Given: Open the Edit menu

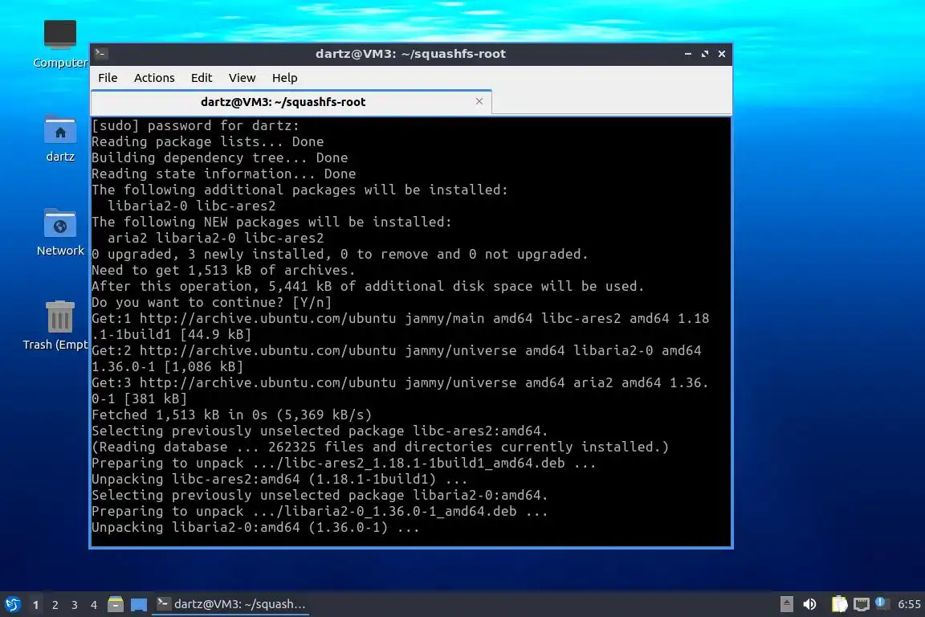Looking at the screenshot, I should pyautogui.click(x=202, y=78).
